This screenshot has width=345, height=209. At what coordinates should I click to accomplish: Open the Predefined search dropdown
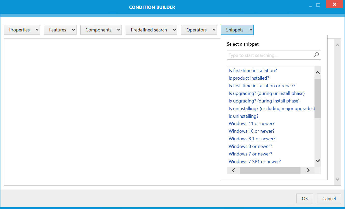(x=151, y=30)
